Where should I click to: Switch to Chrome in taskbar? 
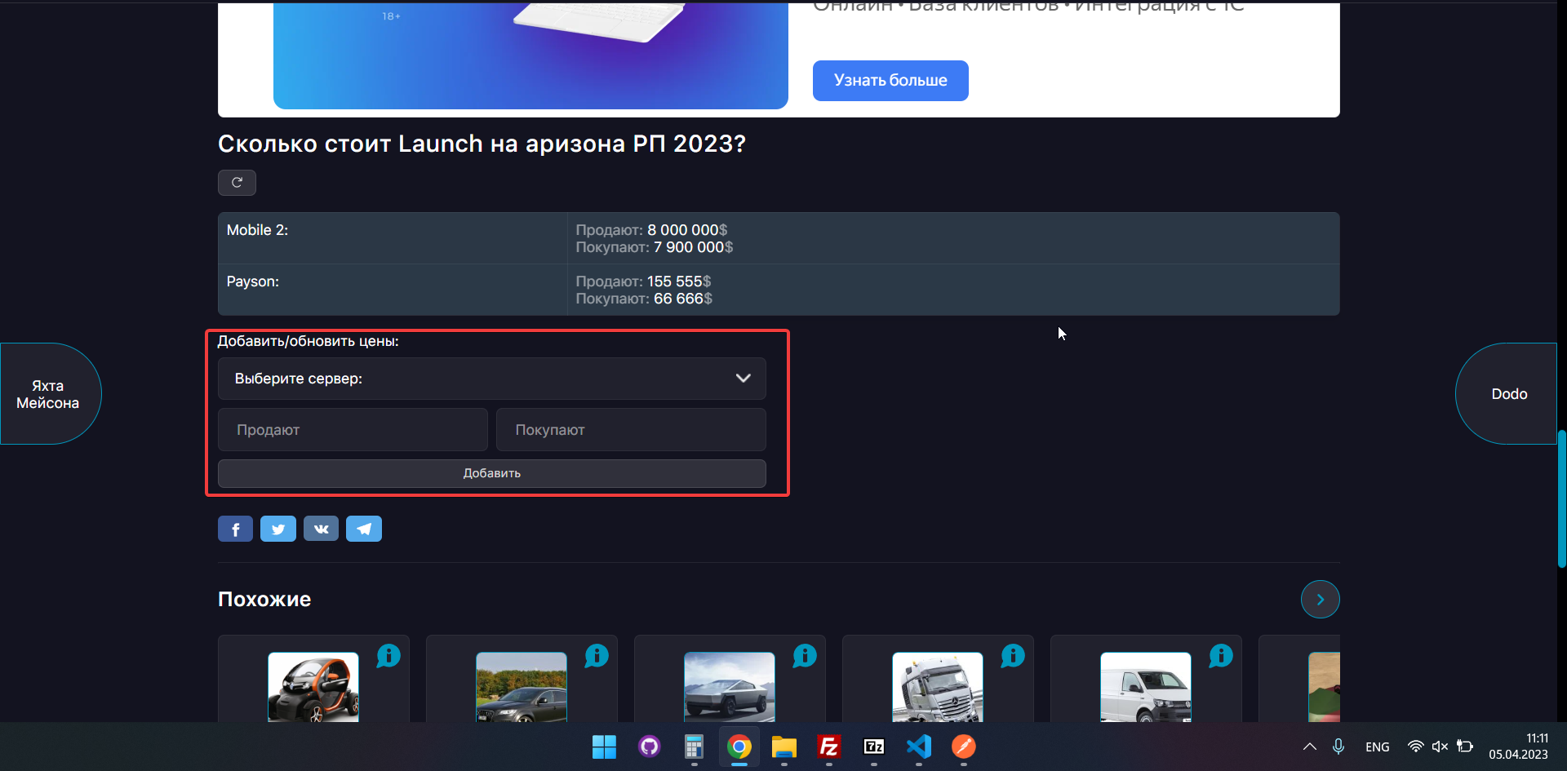[x=739, y=747]
